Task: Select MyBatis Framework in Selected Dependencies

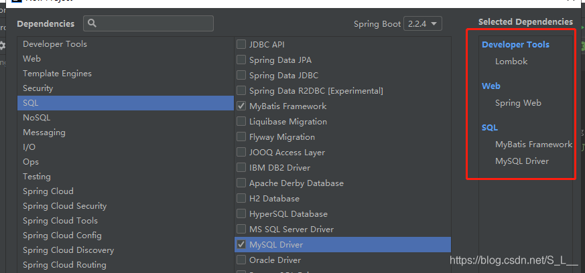Action: click(x=533, y=144)
